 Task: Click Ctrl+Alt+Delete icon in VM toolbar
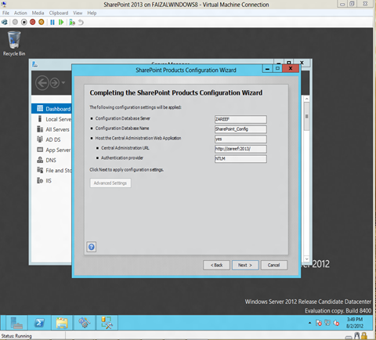point(5,22)
